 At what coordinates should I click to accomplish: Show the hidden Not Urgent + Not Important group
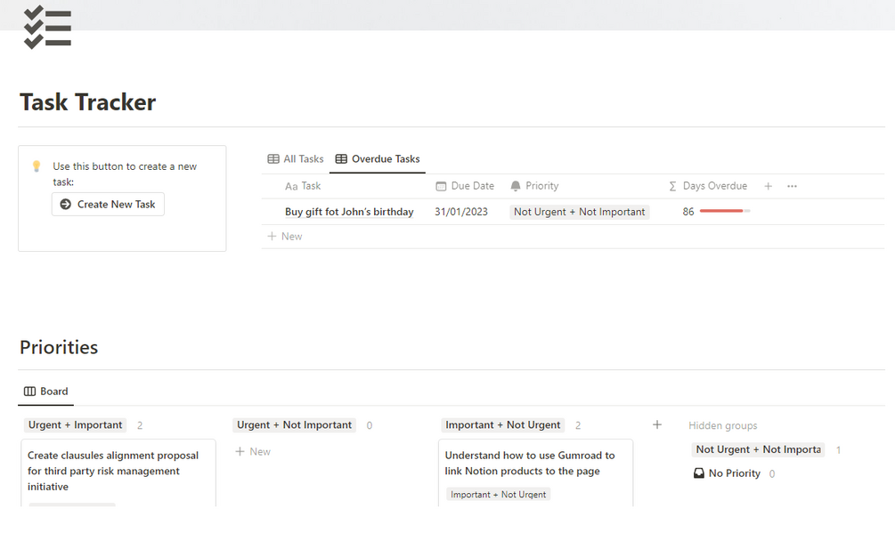758,450
